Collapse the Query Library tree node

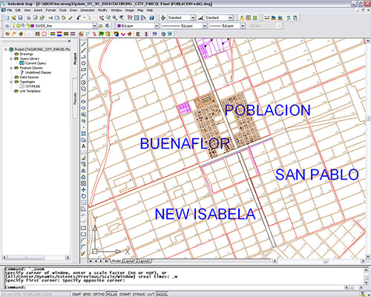(11, 59)
